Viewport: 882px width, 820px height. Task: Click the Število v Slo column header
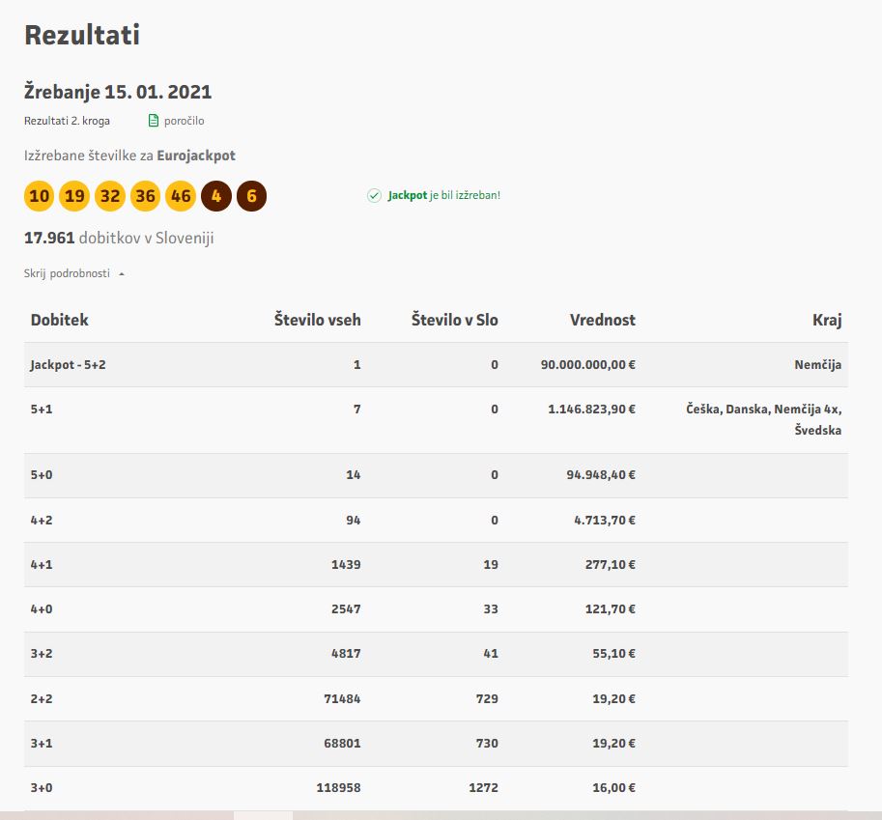[454, 320]
